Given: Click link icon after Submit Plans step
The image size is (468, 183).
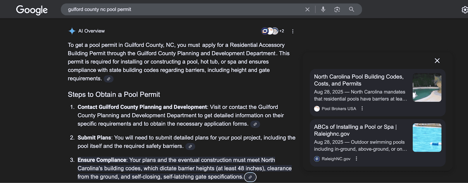Looking at the screenshot, I should click(190, 147).
